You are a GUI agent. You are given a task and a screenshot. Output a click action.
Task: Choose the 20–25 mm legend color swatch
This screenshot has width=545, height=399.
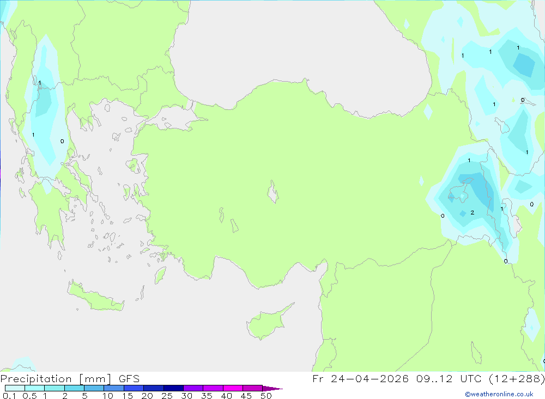(x=154, y=388)
